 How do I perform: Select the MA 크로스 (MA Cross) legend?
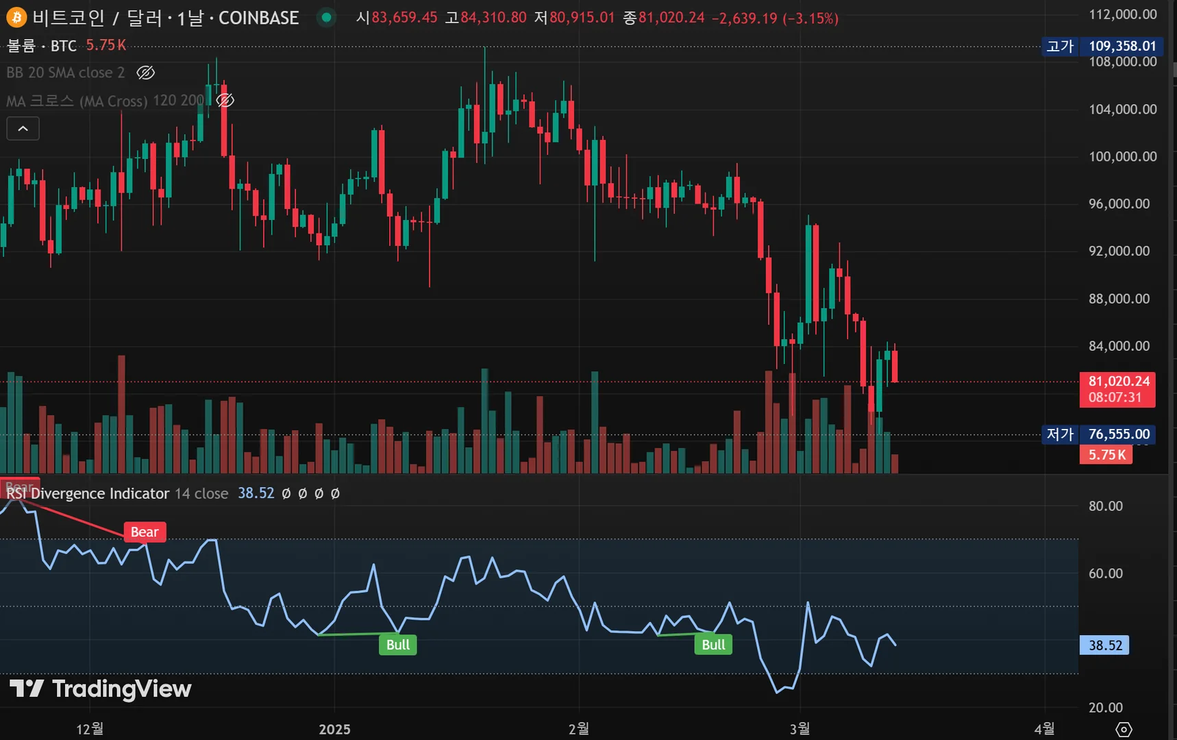tap(106, 101)
